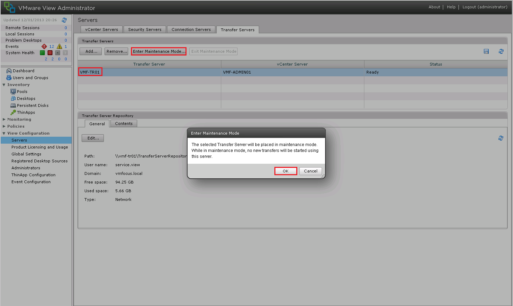The width and height of the screenshot is (513, 306).
Task: Click the green System Health status icon
Action: 42,53
